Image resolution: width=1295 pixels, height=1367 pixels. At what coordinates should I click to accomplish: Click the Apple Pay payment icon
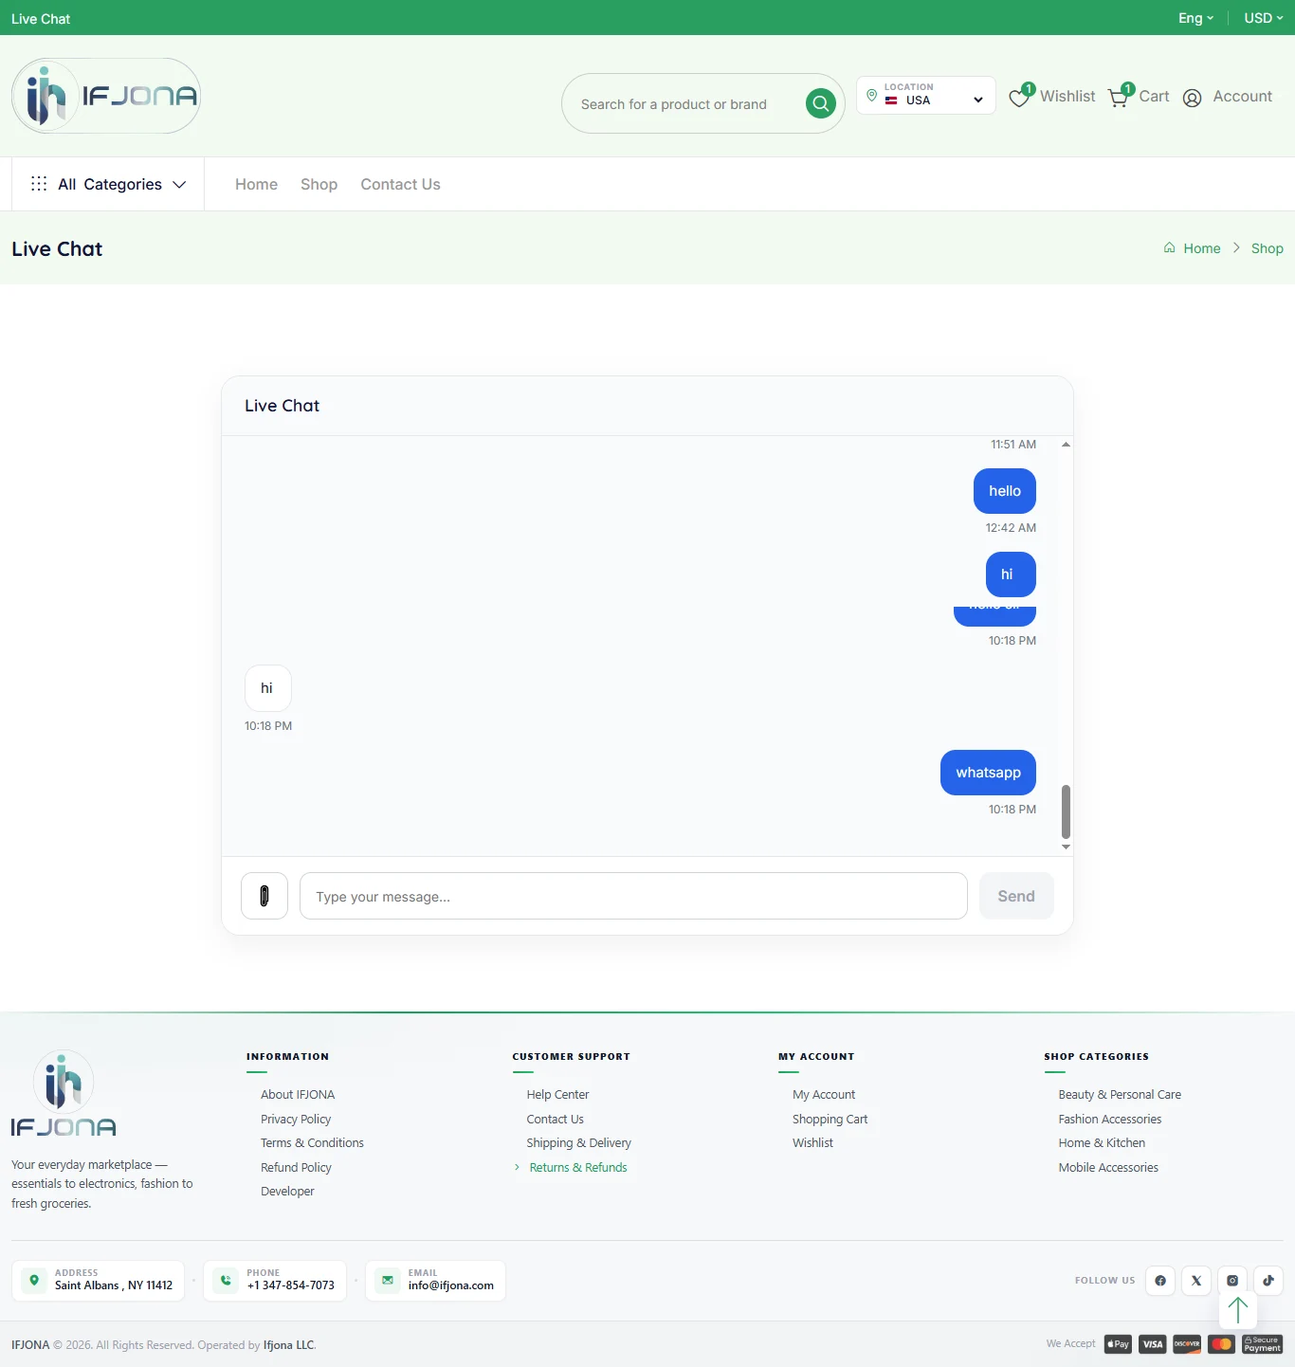[x=1118, y=1344]
